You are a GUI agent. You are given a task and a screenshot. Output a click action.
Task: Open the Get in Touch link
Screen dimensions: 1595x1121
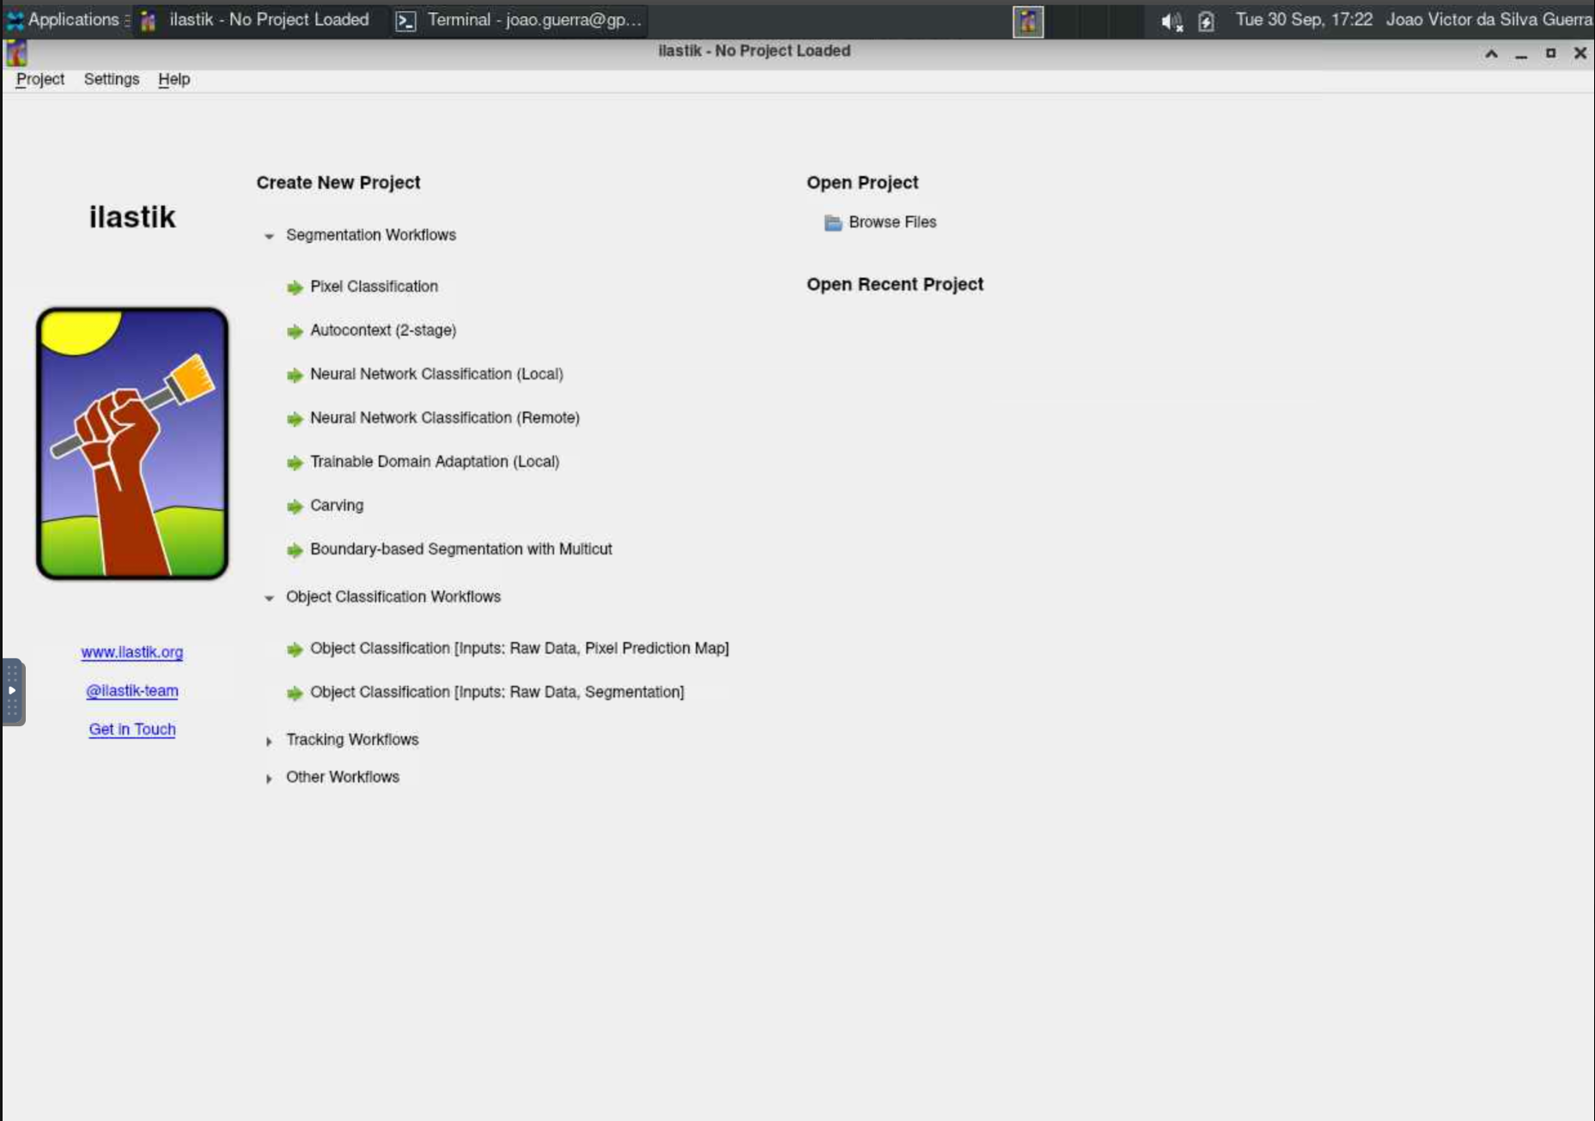click(x=132, y=729)
